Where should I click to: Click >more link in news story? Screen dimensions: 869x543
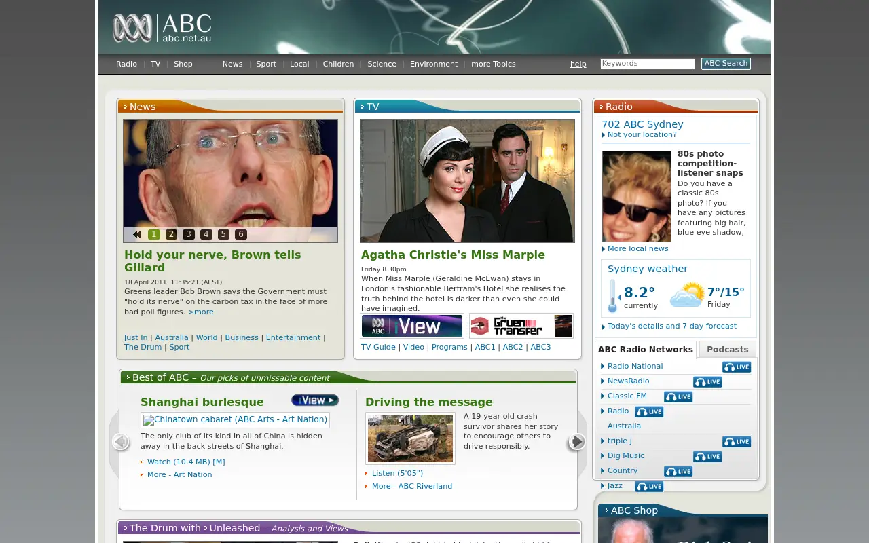tap(201, 312)
